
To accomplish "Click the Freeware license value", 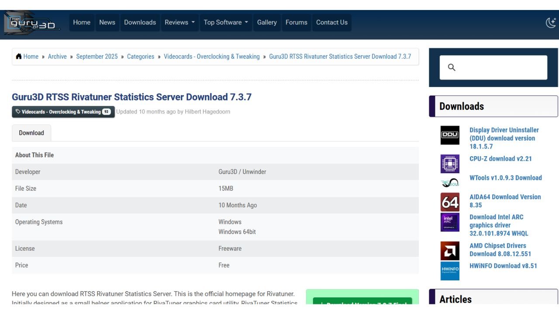I will [230, 249].
